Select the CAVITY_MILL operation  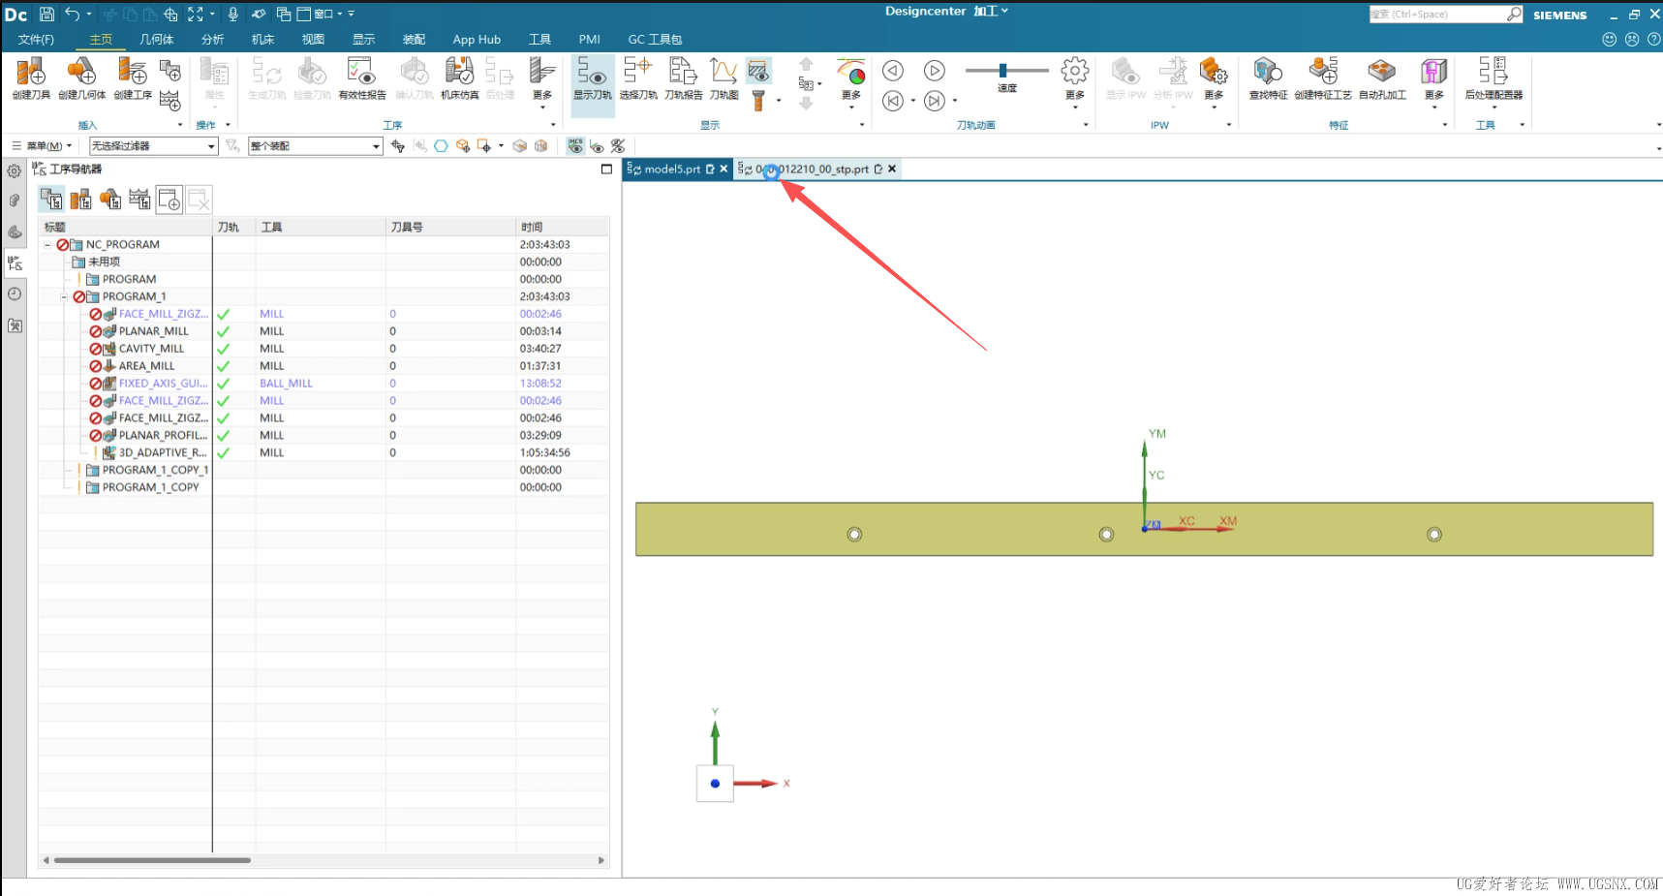(x=151, y=349)
